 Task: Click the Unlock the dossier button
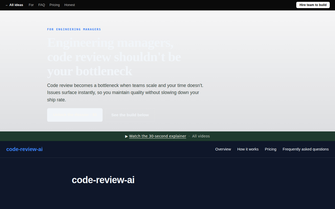pyautogui.click(x=75, y=115)
